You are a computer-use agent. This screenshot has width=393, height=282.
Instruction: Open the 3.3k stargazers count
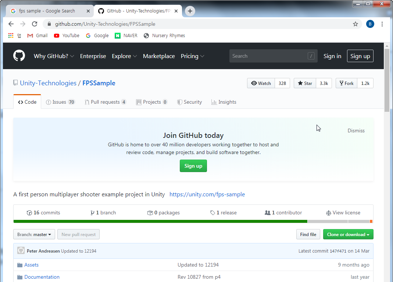pos(324,83)
